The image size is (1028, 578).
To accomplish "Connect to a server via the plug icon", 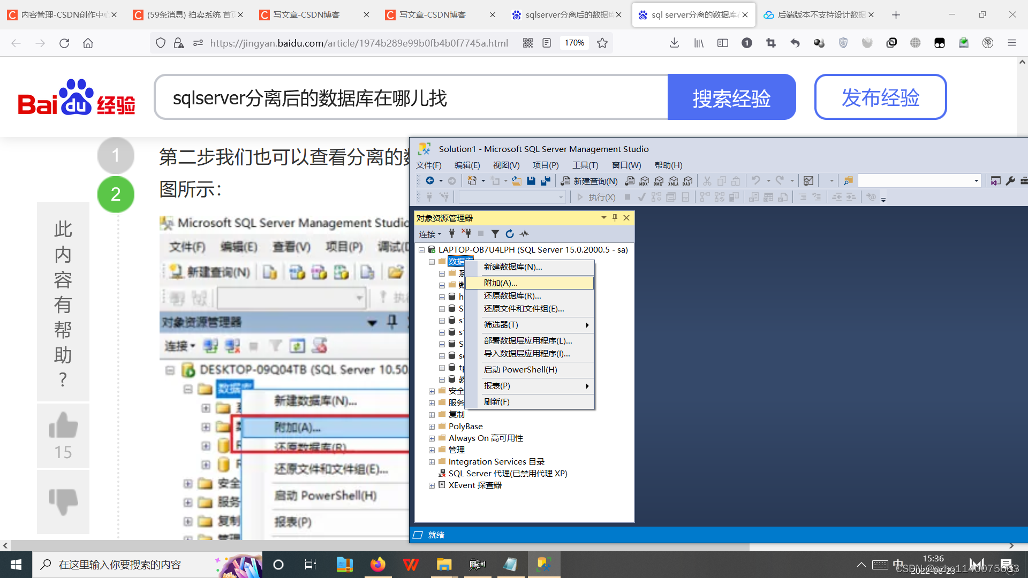I will (x=452, y=233).
